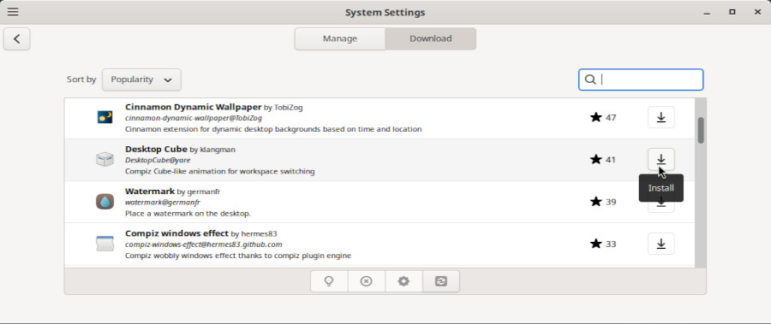Install Compiz windows effect extension
Viewport: 771px width, 324px height.
[x=660, y=244]
